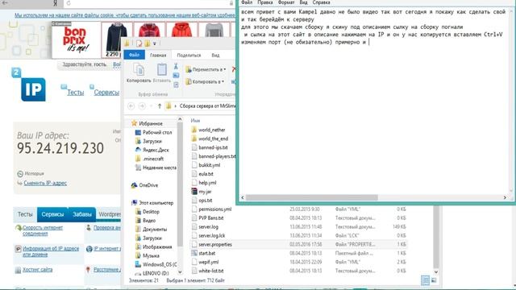Screen dimensions: 516x290
Task: Click the Избранное star icon in navigation pane
Action: [x=134, y=123]
